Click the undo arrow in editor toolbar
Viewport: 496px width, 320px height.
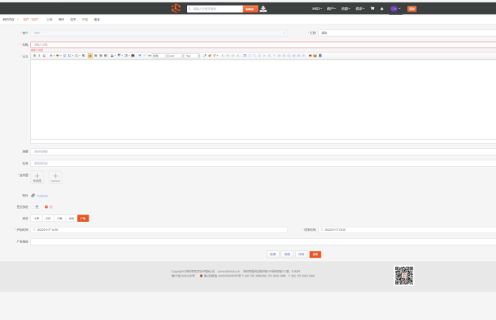(139, 56)
